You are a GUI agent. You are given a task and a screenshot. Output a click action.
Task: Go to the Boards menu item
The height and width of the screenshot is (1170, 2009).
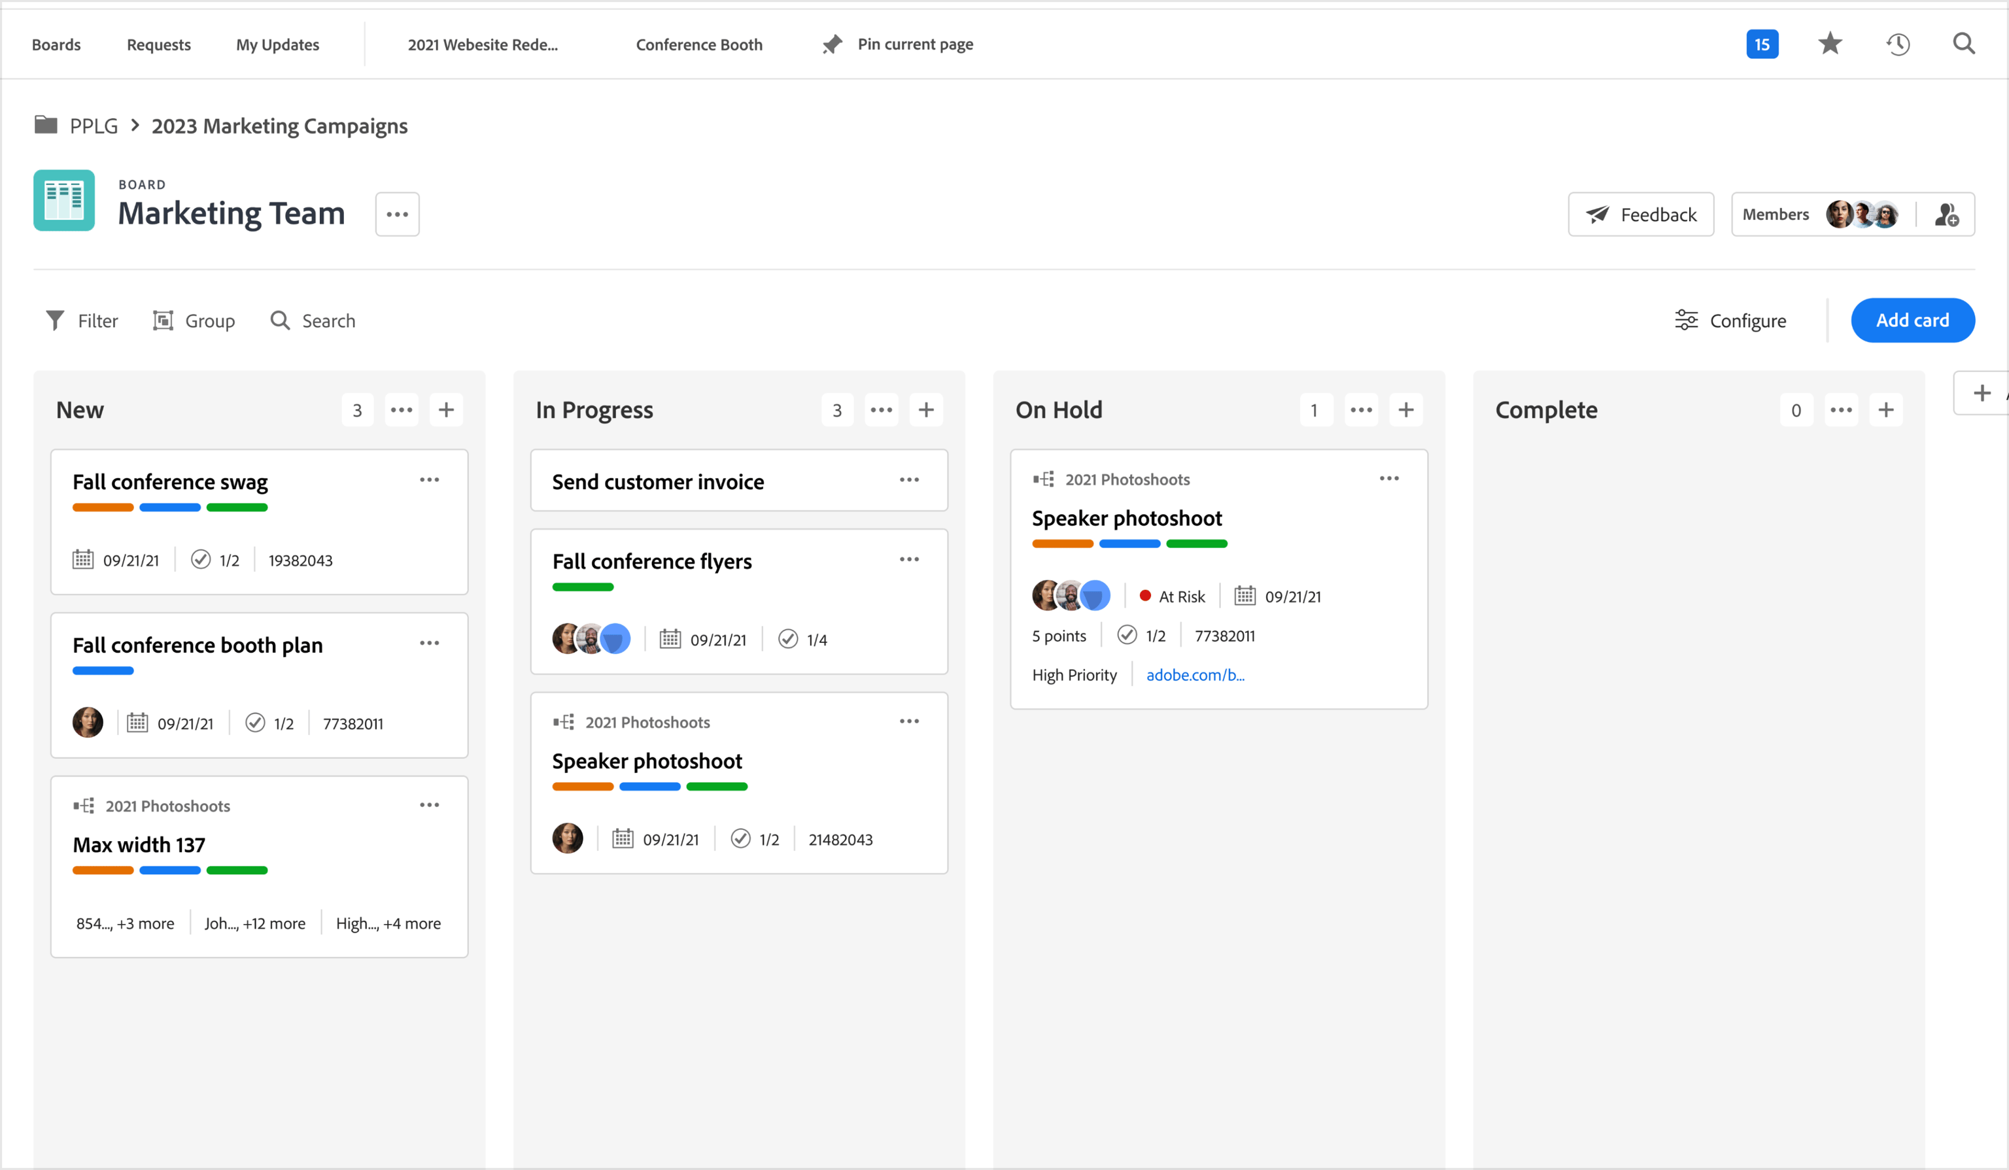click(57, 44)
